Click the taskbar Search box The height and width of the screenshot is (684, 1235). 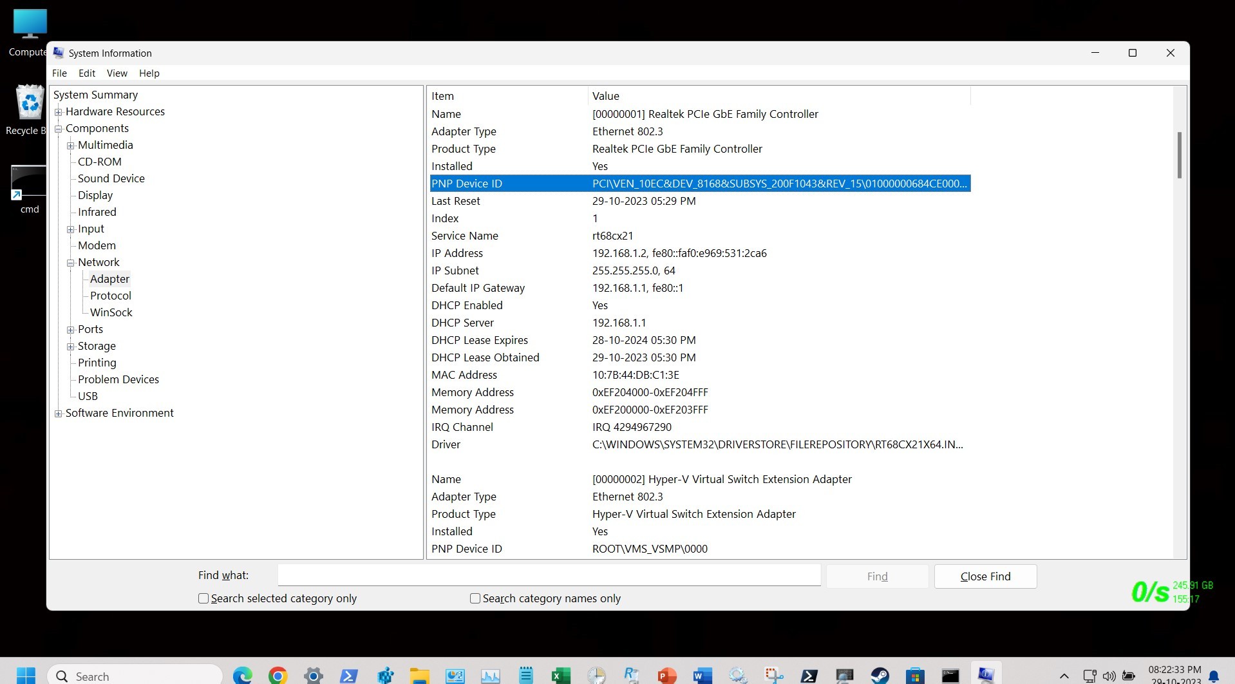pyautogui.click(x=135, y=676)
